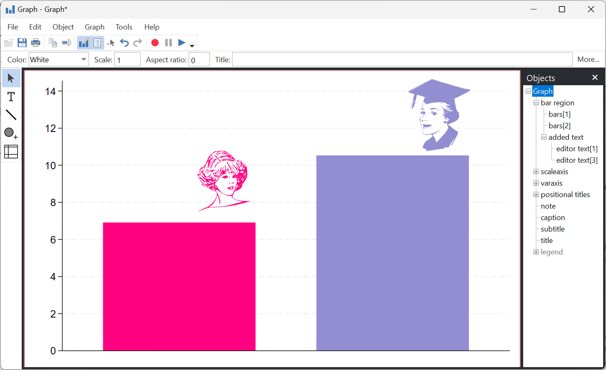
Task: Click into the Title text field
Action: (x=402, y=60)
